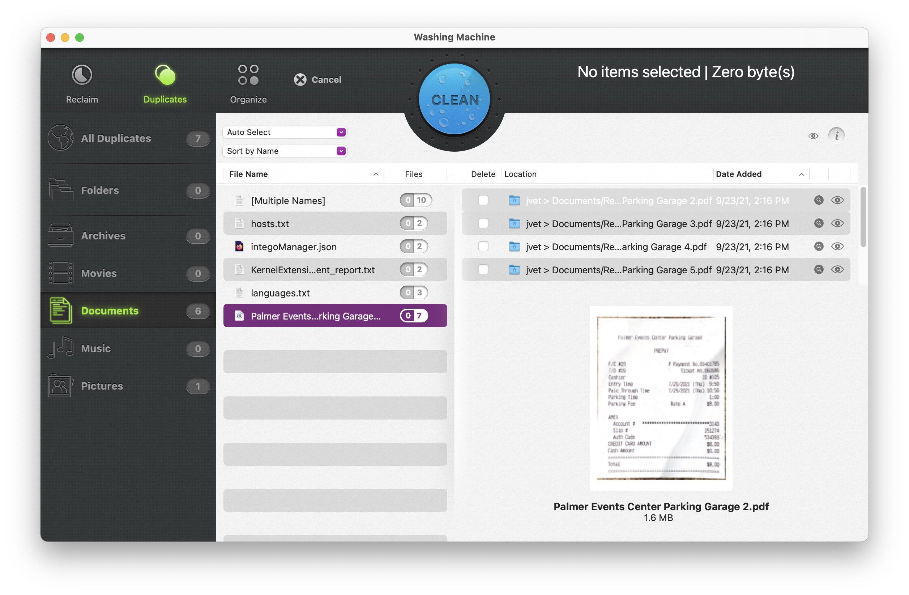Select the [Multiple Names] row
The width and height of the screenshot is (909, 595).
[335, 200]
